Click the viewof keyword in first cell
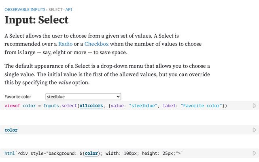The height and width of the screenshot is (162, 259). point(12,106)
